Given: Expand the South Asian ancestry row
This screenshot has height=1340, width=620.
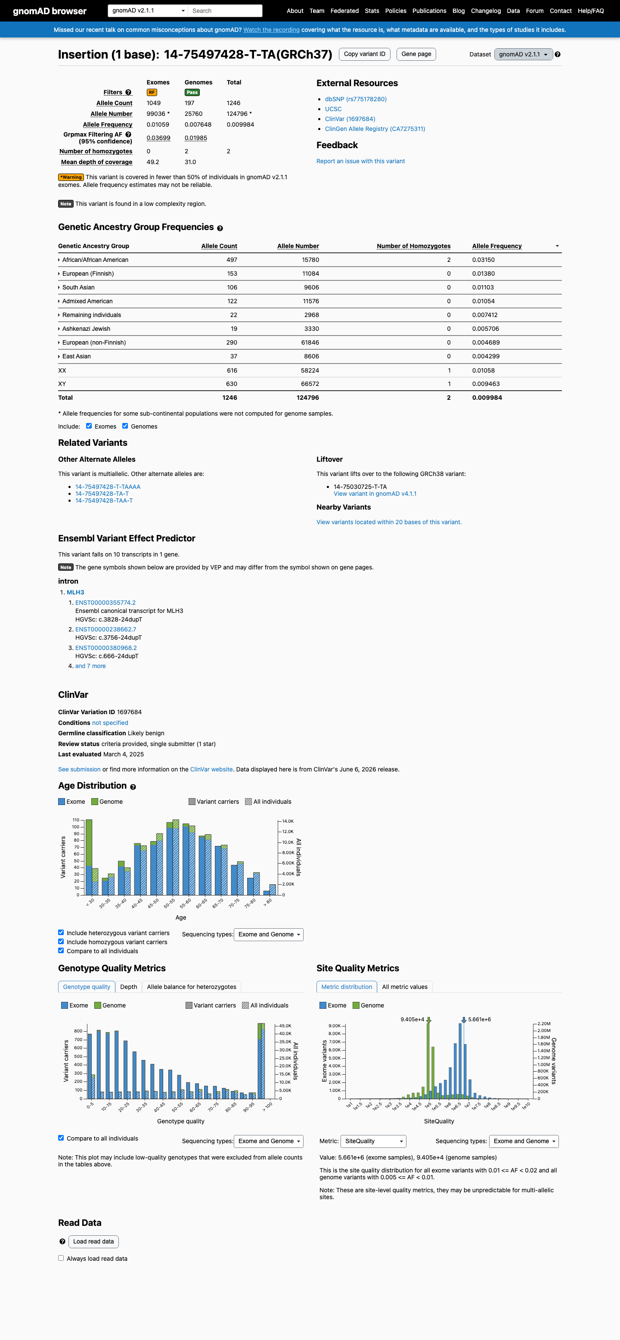Looking at the screenshot, I should point(77,288).
